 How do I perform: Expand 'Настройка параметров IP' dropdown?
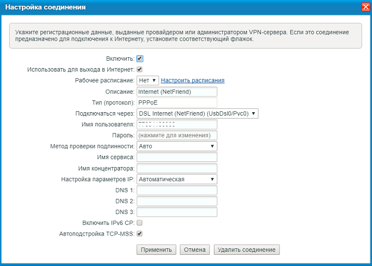click(x=177, y=179)
